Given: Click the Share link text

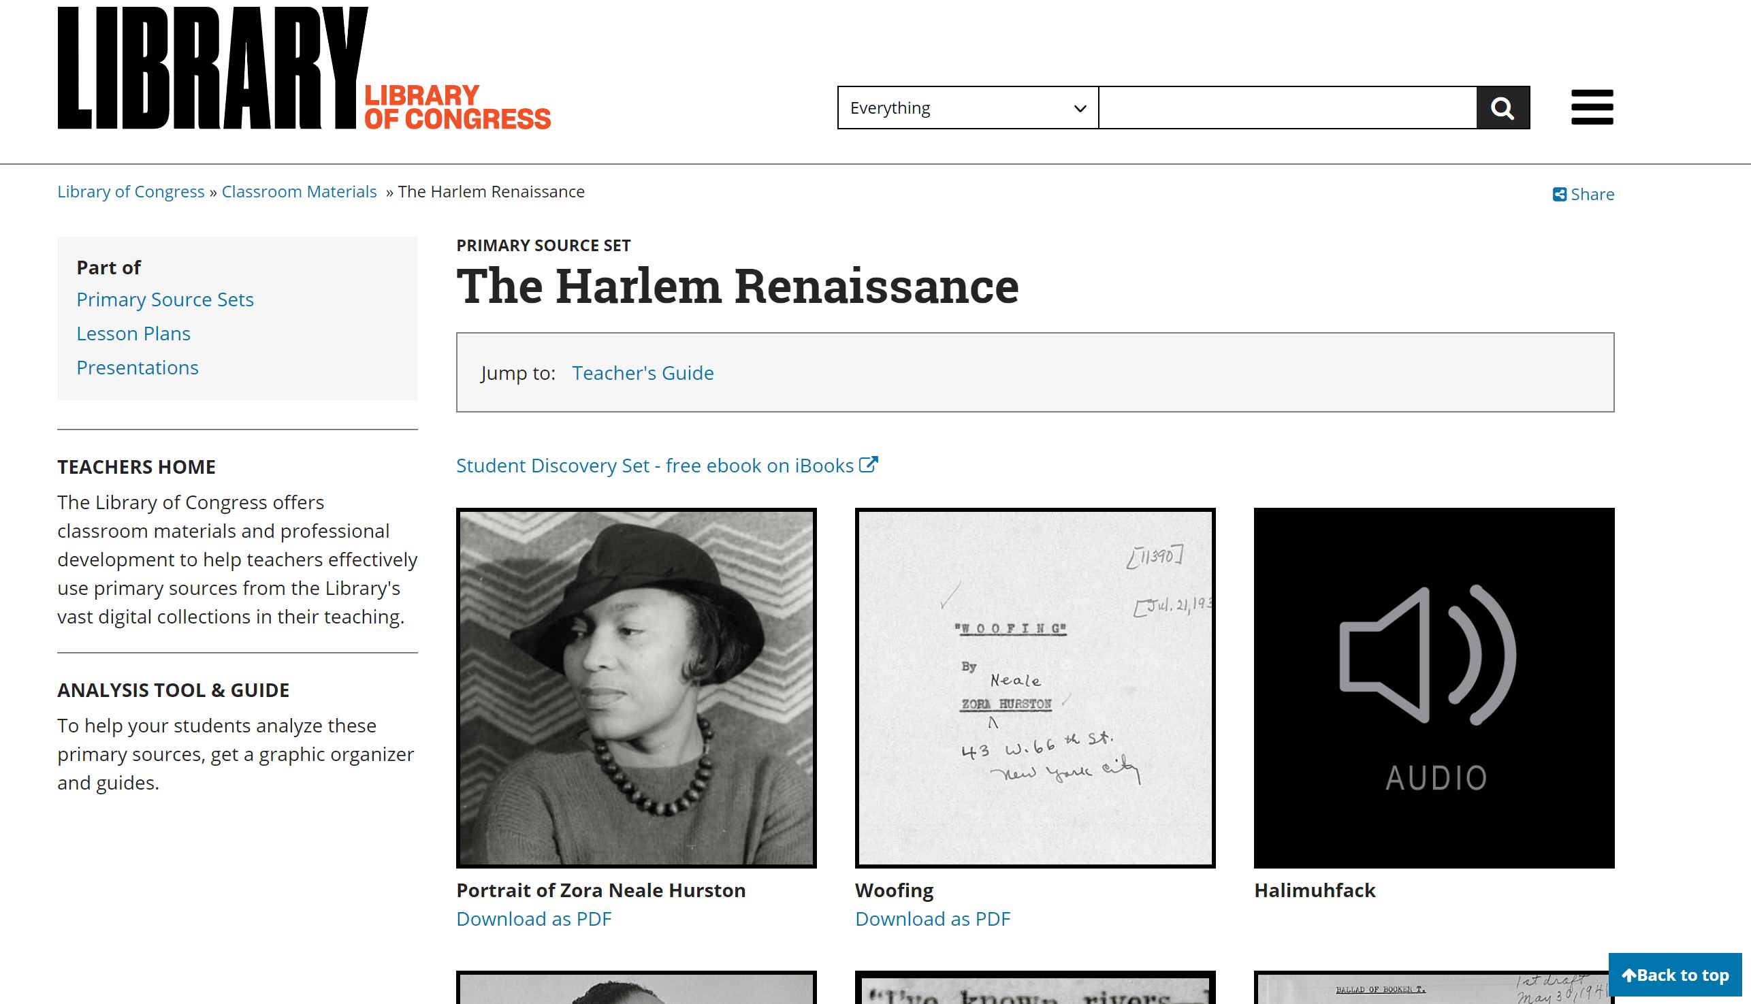Looking at the screenshot, I should click(x=1592, y=195).
